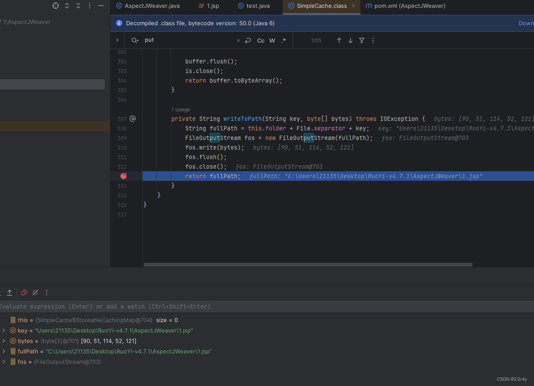Click the expand all icon in project panel
This screenshot has width=534, height=386.
tap(67, 6)
